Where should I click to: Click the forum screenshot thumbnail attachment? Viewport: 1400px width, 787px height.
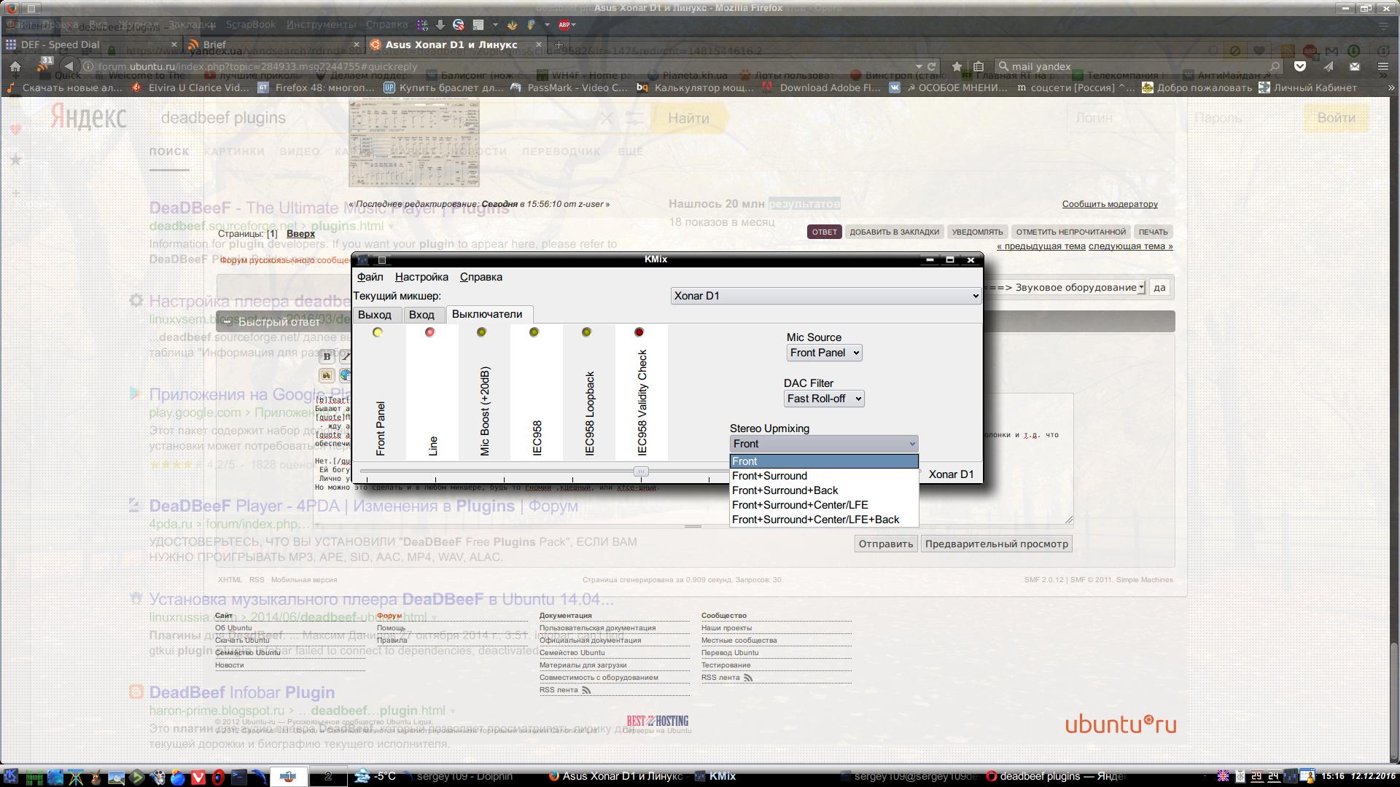coord(413,143)
